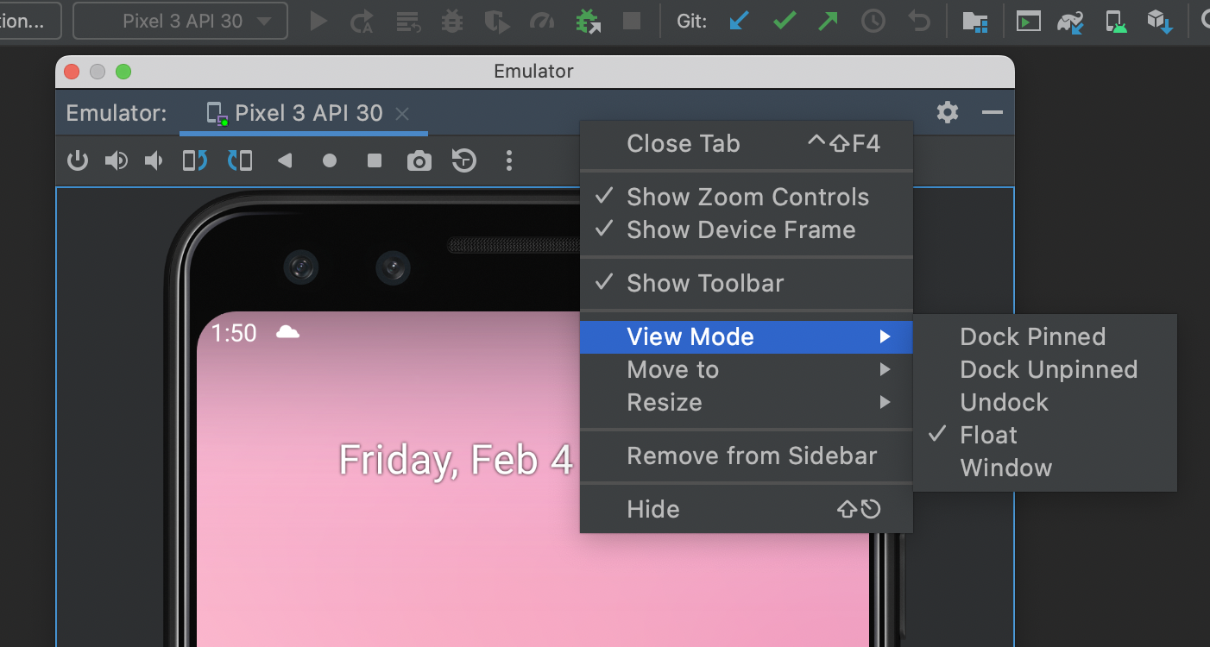This screenshot has height=647, width=1210.
Task: Click the Emulator floating window title bar
Action: 534,72
